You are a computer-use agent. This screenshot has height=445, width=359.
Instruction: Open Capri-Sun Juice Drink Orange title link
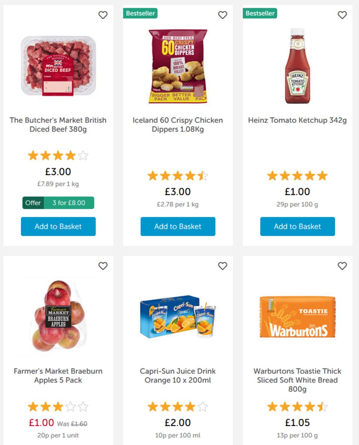tap(178, 376)
